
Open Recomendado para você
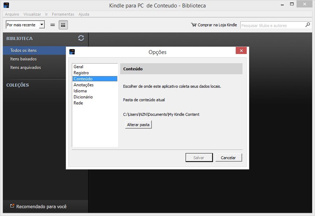click(41, 206)
